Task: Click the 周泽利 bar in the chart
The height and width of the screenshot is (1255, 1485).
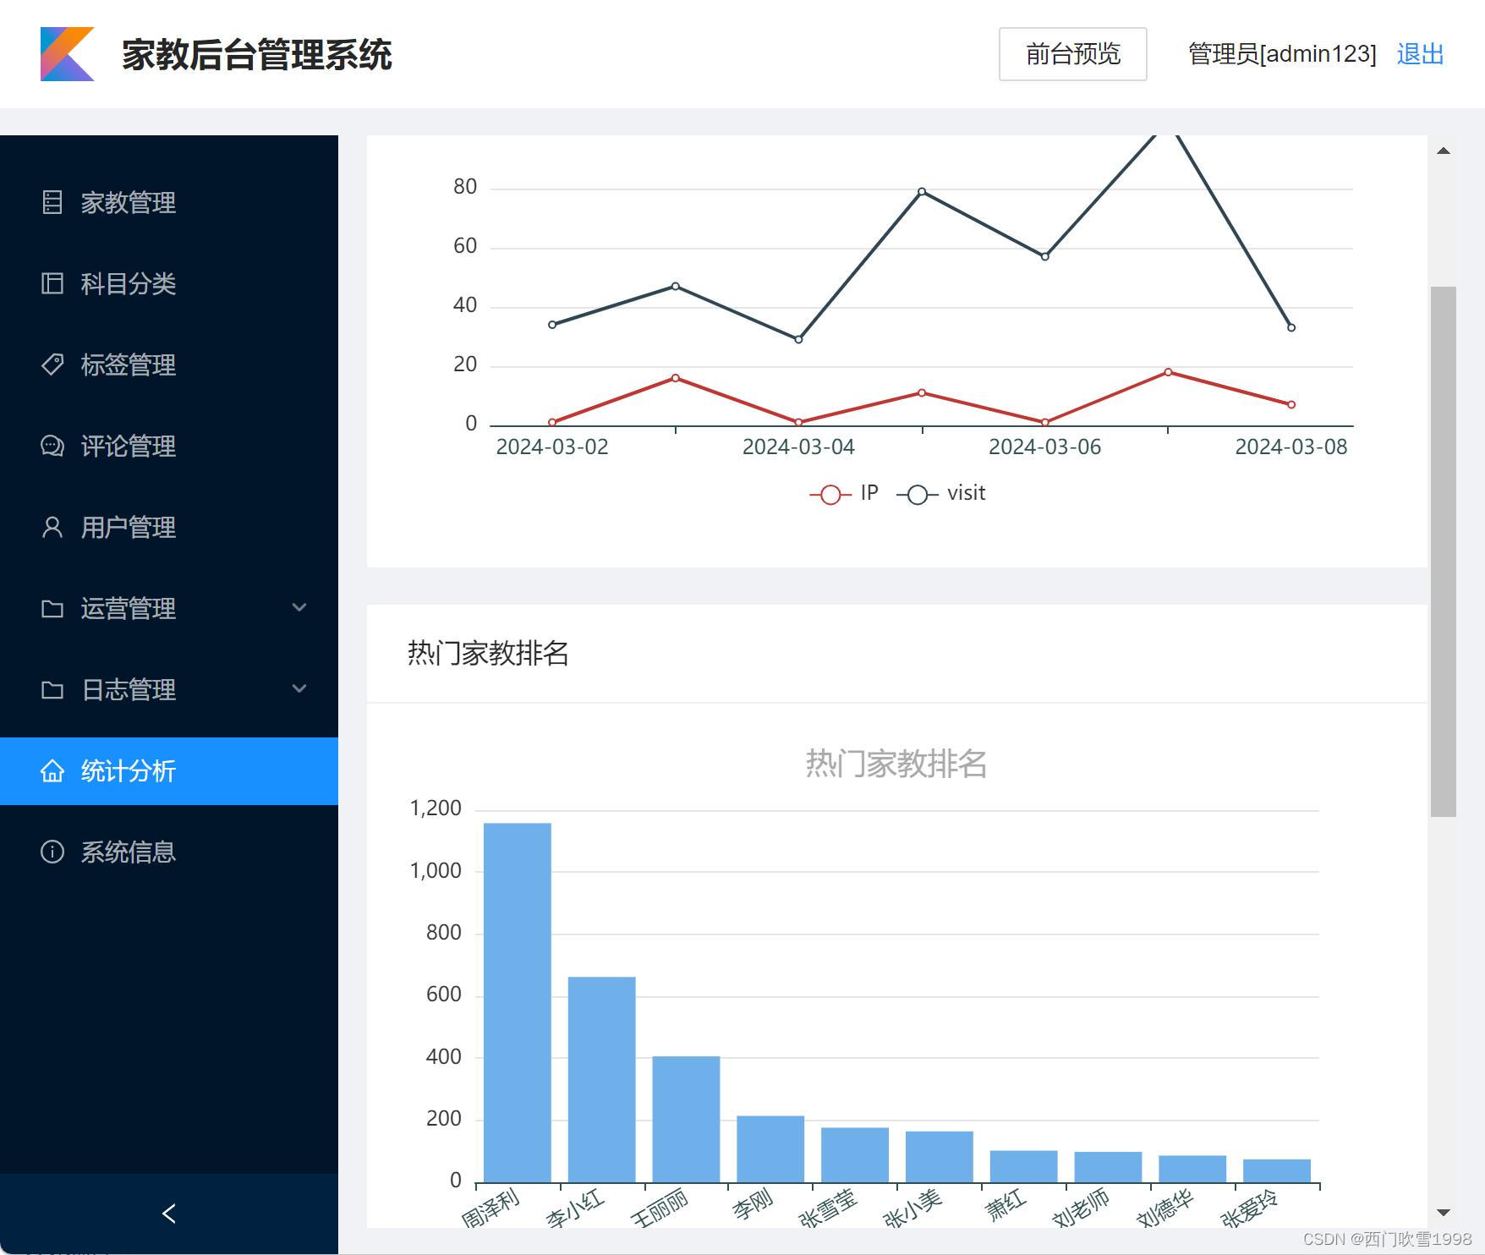Action: click(518, 1003)
